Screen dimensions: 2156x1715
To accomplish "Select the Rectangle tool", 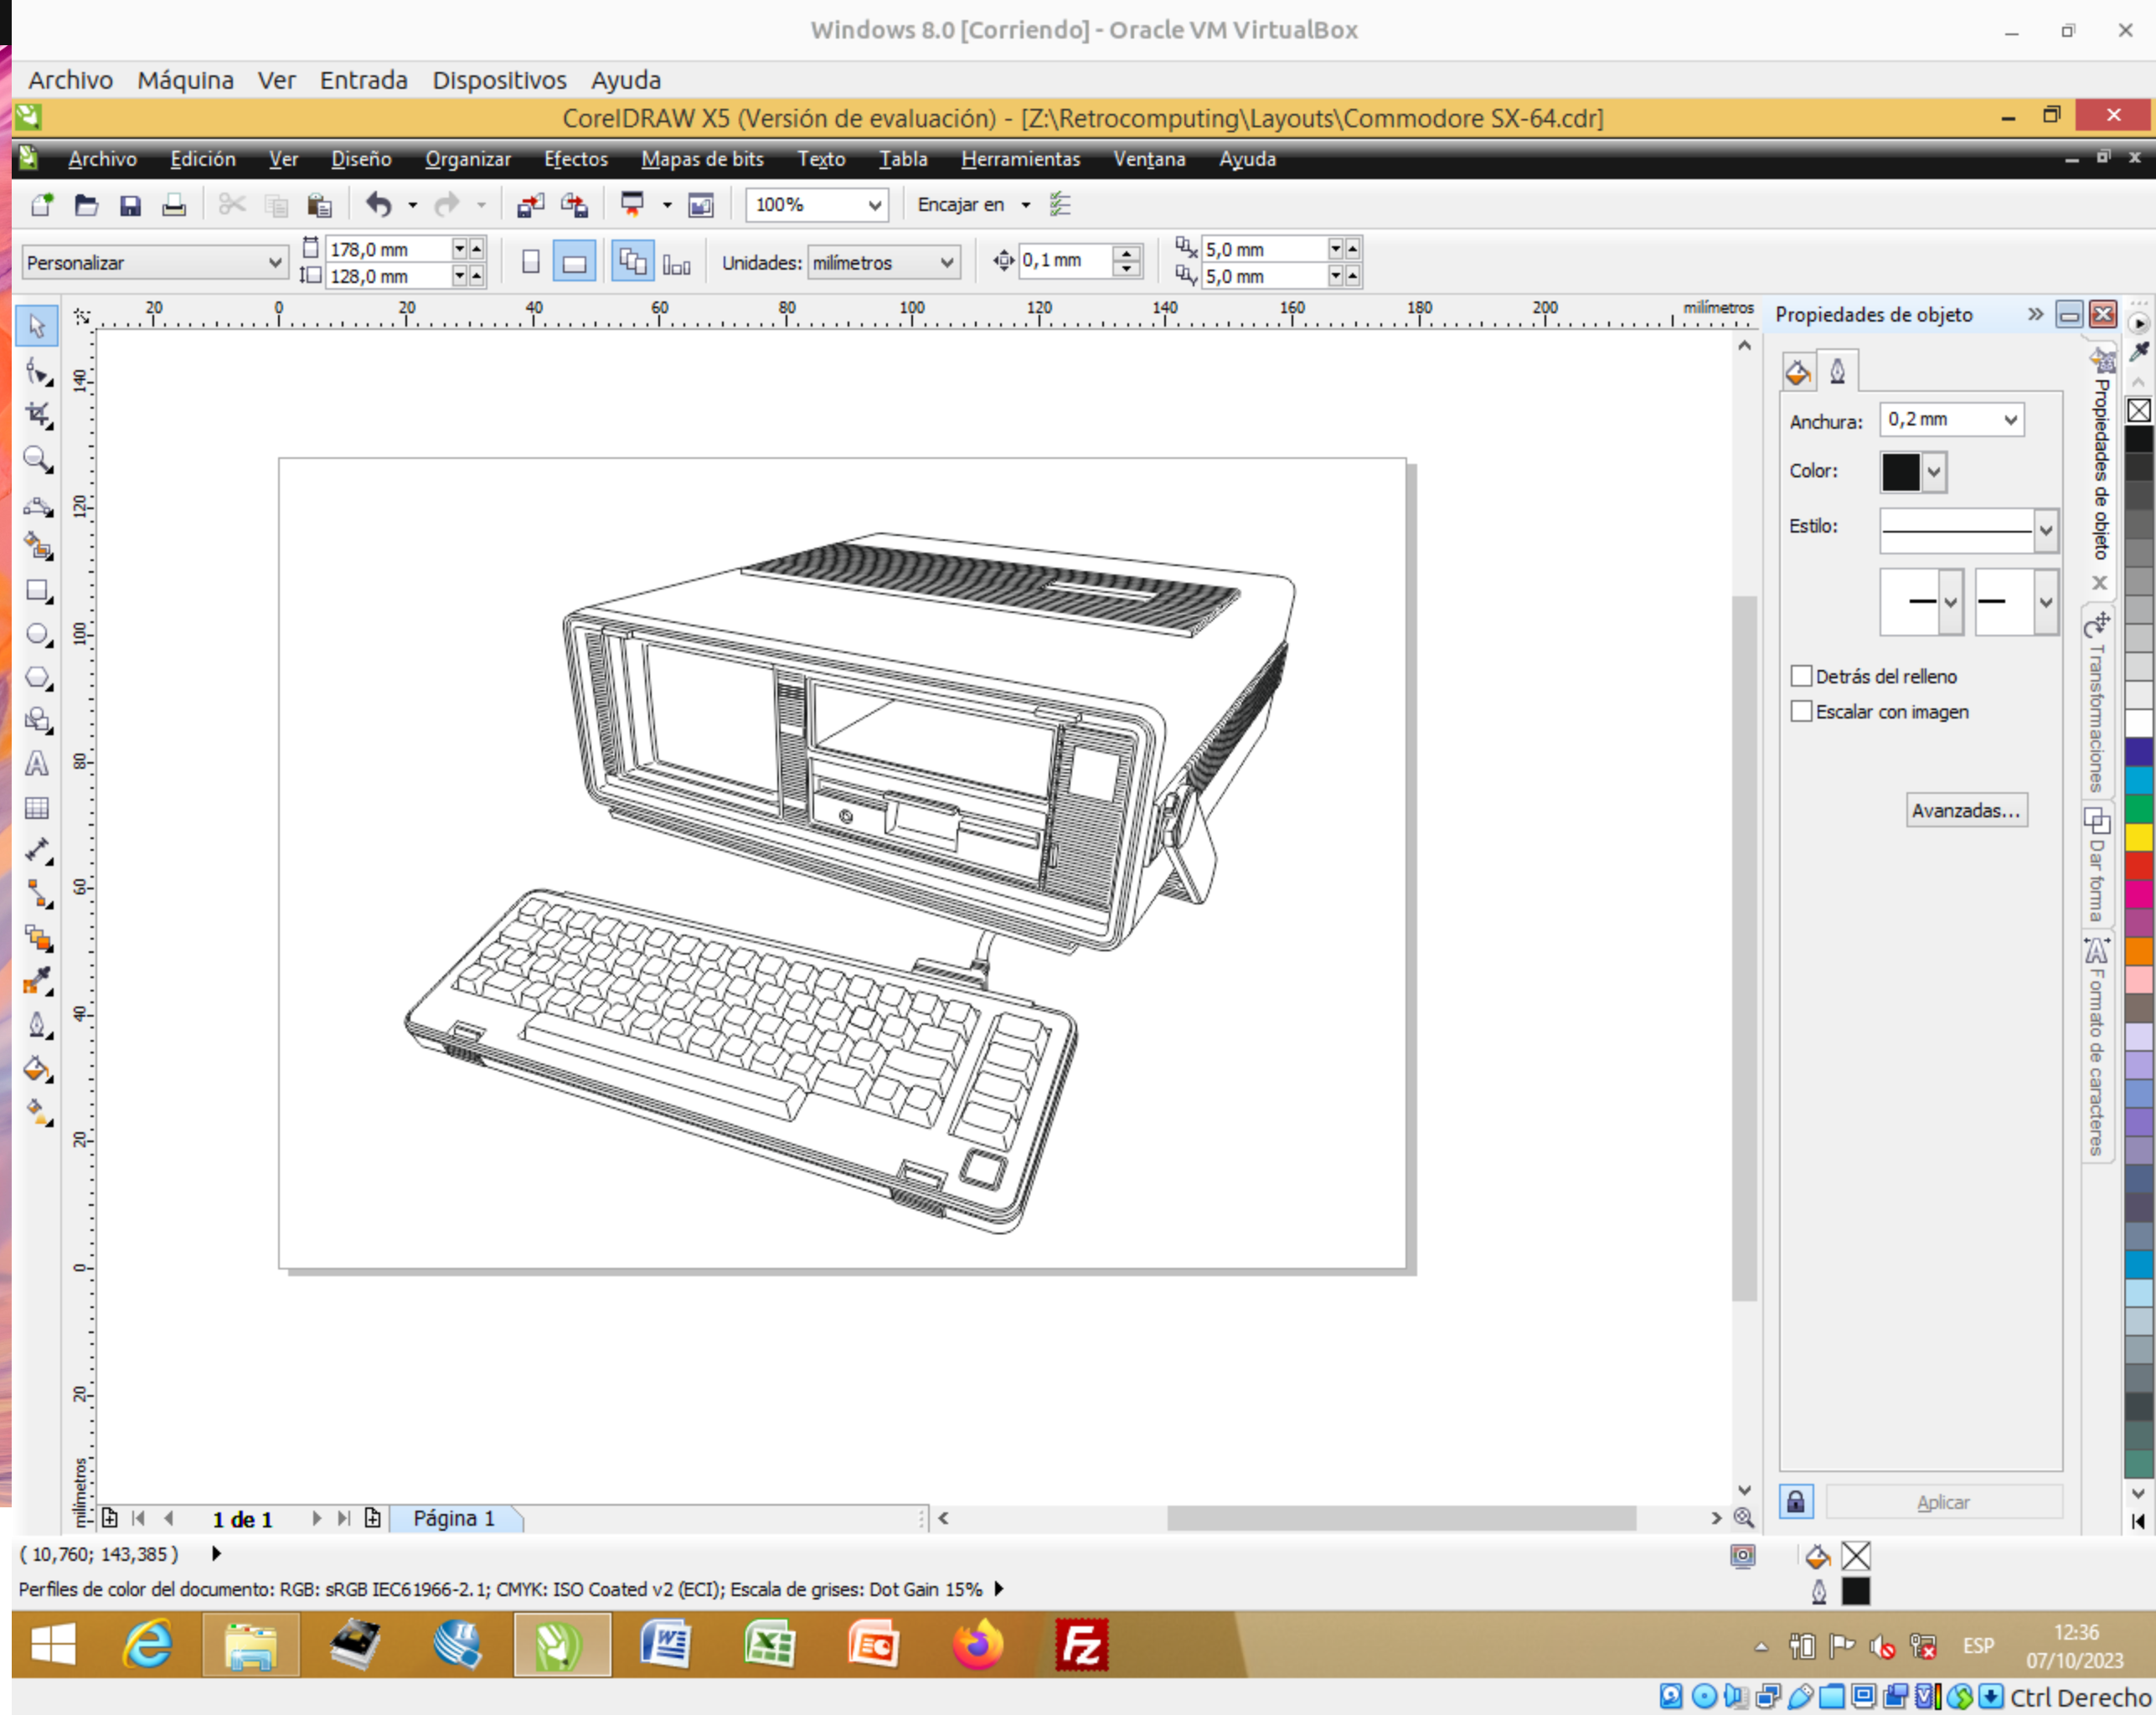I will click(x=38, y=590).
